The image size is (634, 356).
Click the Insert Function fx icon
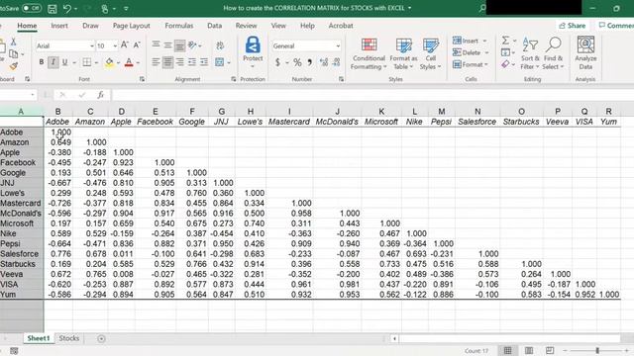pyautogui.click(x=100, y=95)
